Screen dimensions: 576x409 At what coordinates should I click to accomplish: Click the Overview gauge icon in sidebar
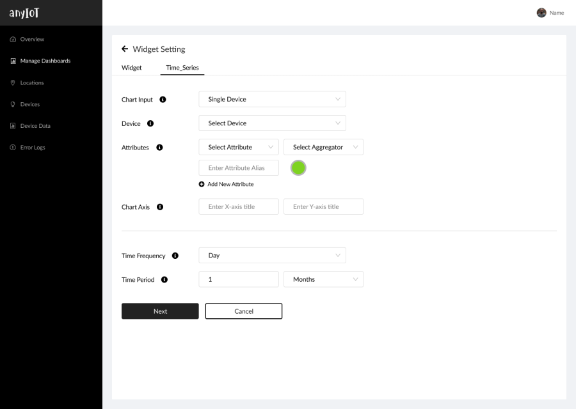click(x=13, y=39)
